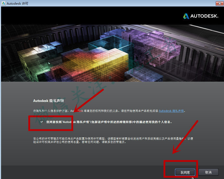Viewport: 224px width, 179px height.
Task: Open the Autodesk 隐私声明 hyperlink
Action: (171, 111)
